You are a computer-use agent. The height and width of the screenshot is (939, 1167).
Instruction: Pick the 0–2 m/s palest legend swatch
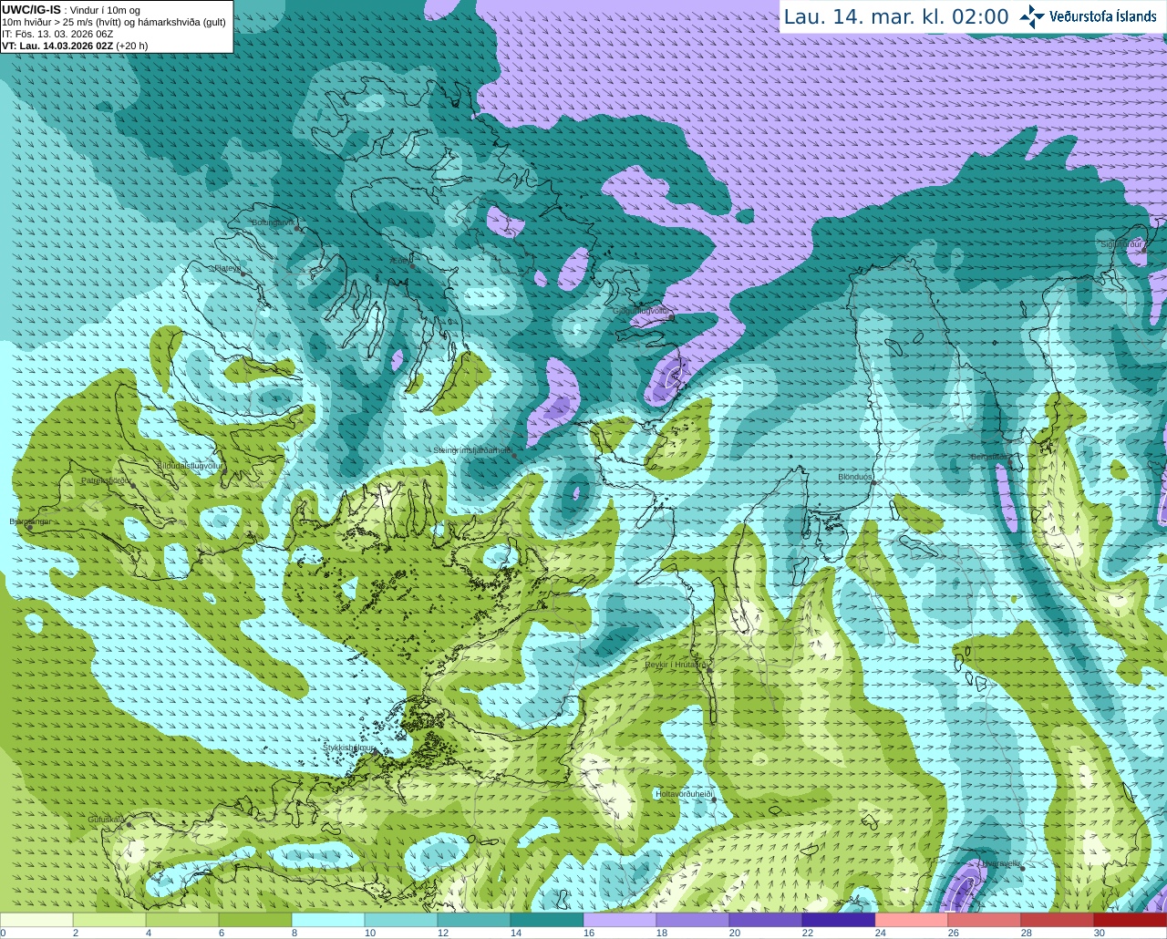[36, 920]
